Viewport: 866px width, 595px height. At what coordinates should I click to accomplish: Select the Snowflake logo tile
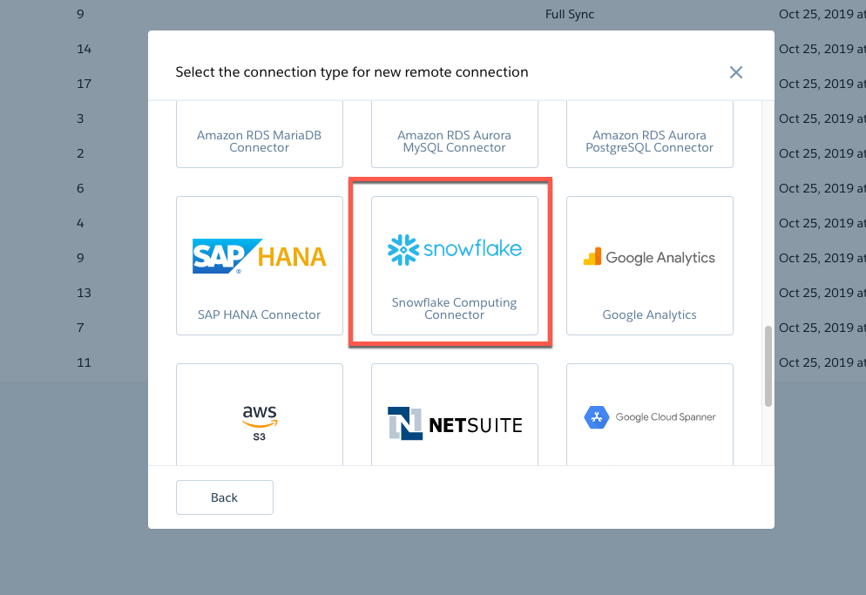coord(454,249)
